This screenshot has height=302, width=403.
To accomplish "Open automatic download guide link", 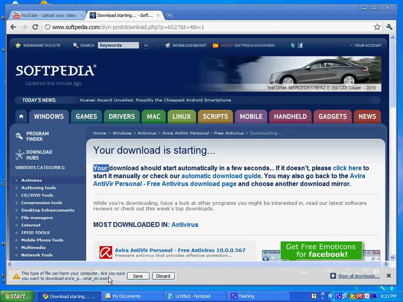I will pyautogui.click(x=221, y=176).
